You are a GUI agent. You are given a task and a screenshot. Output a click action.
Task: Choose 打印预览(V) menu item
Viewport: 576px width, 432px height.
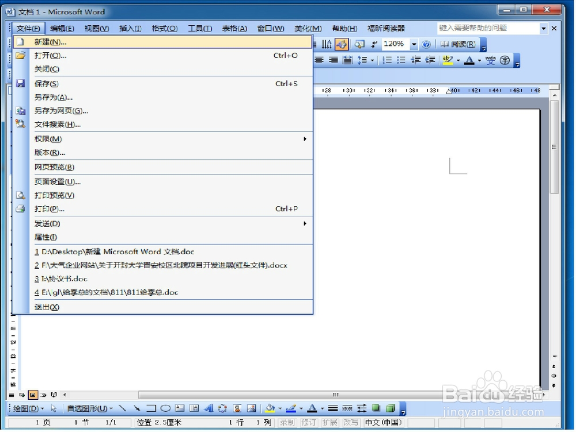coord(163,195)
